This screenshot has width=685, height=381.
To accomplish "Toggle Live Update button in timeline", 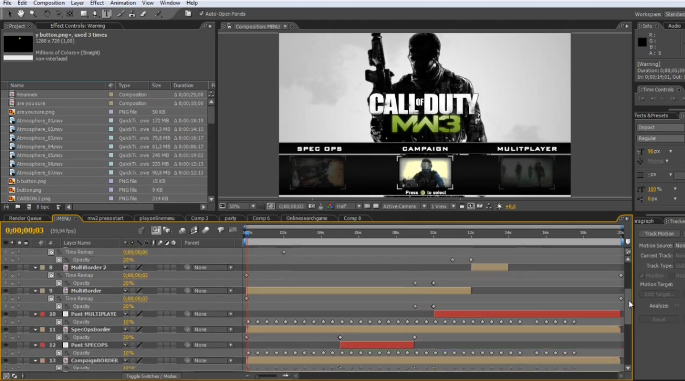I will pos(156,230).
